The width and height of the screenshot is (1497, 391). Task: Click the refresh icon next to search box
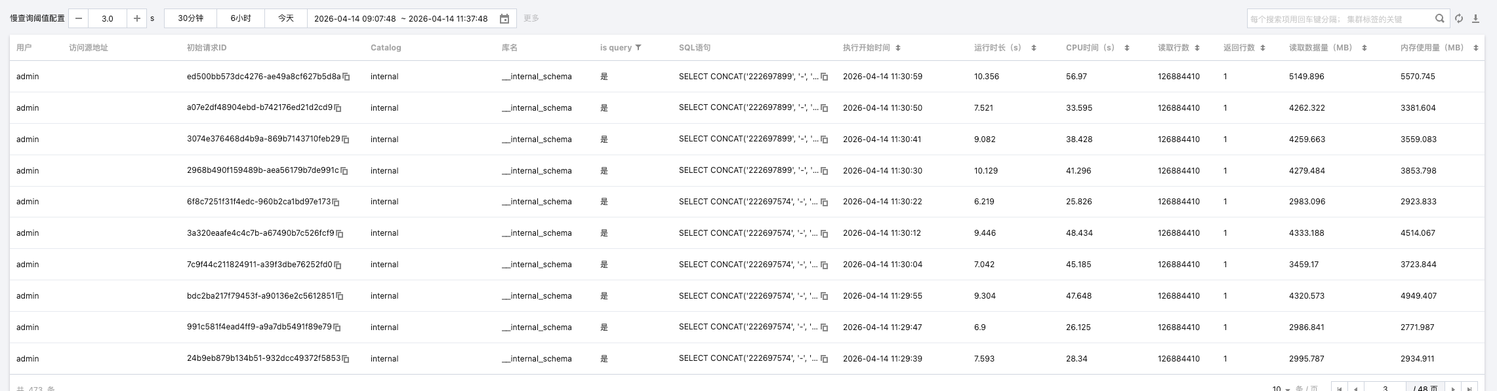click(x=1459, y=18)
